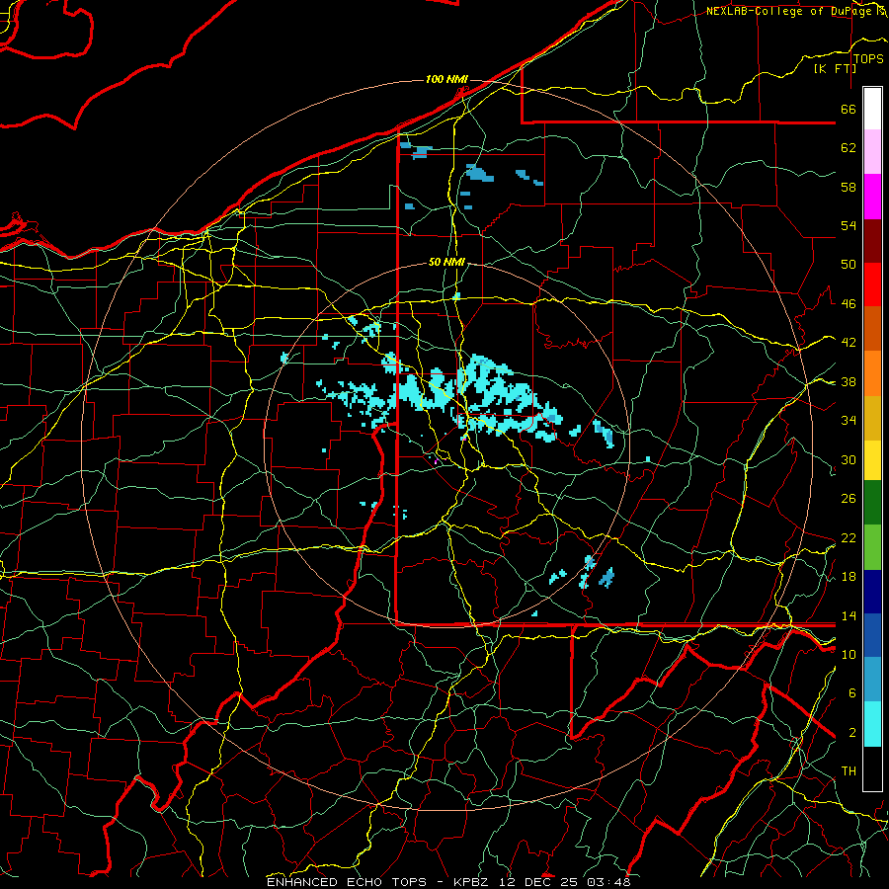
Task: Click the '10' legend value
Action: point(849,654)
